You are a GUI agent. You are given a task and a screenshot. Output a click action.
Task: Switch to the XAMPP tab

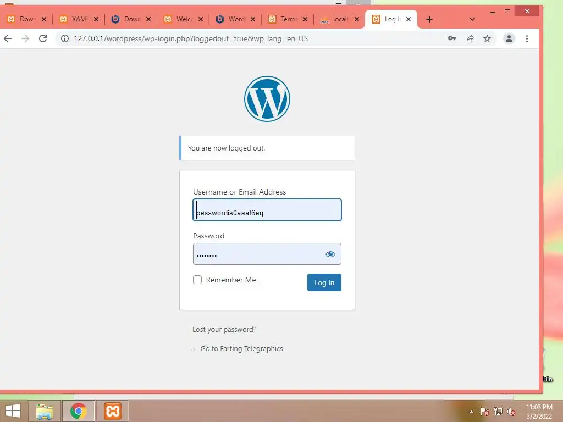pos(74,19)
